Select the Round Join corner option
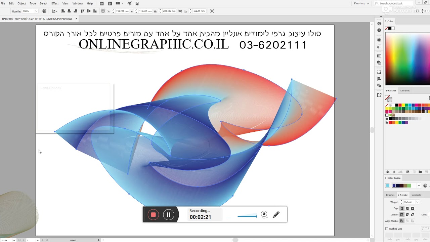Viewport: 430px width, 242px height. [x=407, y=214]
